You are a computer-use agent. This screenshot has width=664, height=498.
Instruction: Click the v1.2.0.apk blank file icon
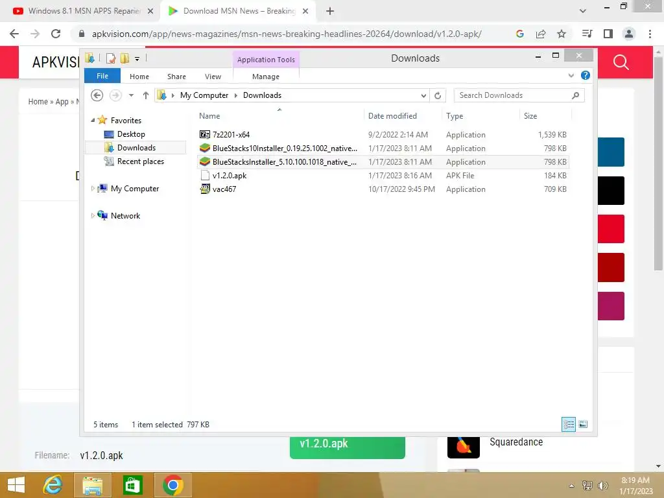[204, 175]
